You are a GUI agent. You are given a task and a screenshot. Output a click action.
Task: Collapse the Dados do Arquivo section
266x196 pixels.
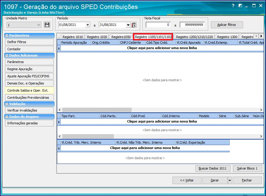[x=7, y=117]
